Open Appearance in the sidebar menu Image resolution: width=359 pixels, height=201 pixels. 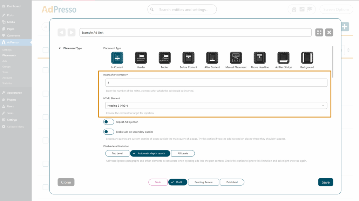pyautogui.click(x=14, y=93)
